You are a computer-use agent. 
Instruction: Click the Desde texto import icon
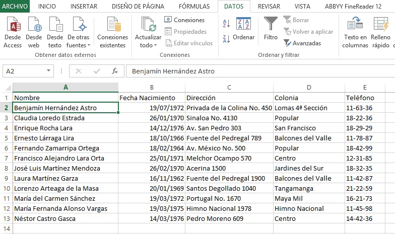[x=55, y=26]
